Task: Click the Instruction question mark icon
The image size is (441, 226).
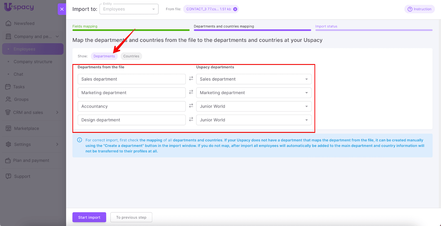Action: (410, 9)
